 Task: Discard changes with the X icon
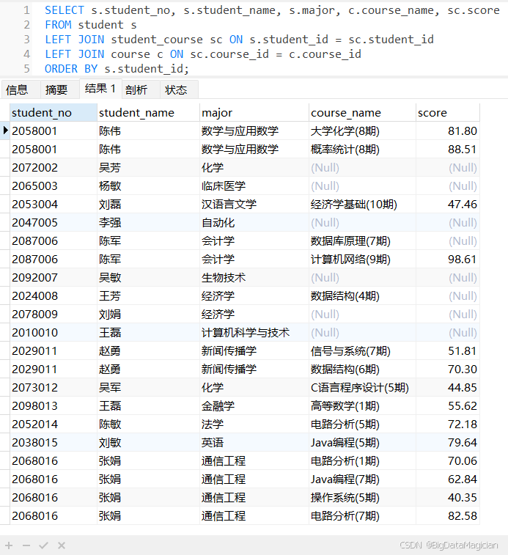point(62,545)
